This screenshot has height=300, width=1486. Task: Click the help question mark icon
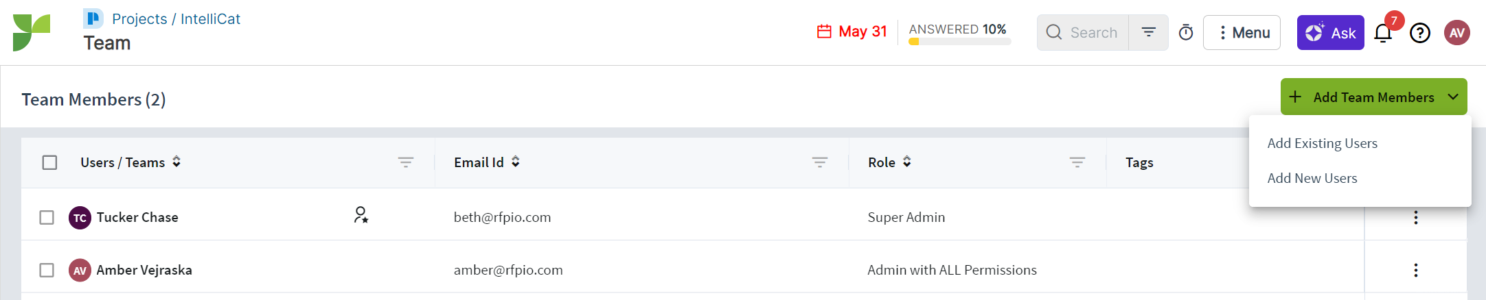[1420, 33]
